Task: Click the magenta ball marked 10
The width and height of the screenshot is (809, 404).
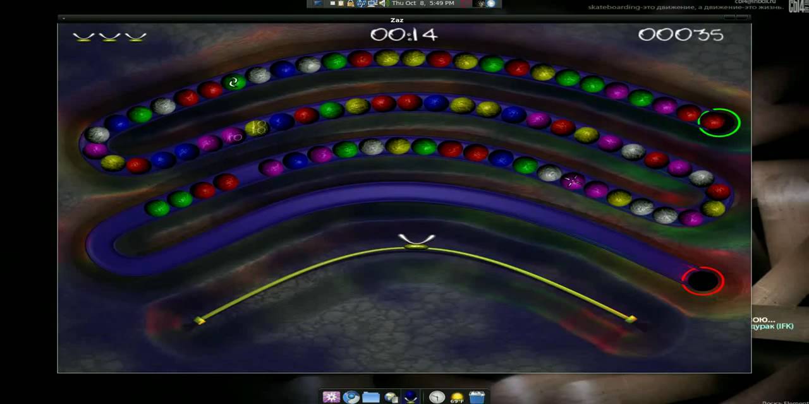Action: [x=233, y=135]
